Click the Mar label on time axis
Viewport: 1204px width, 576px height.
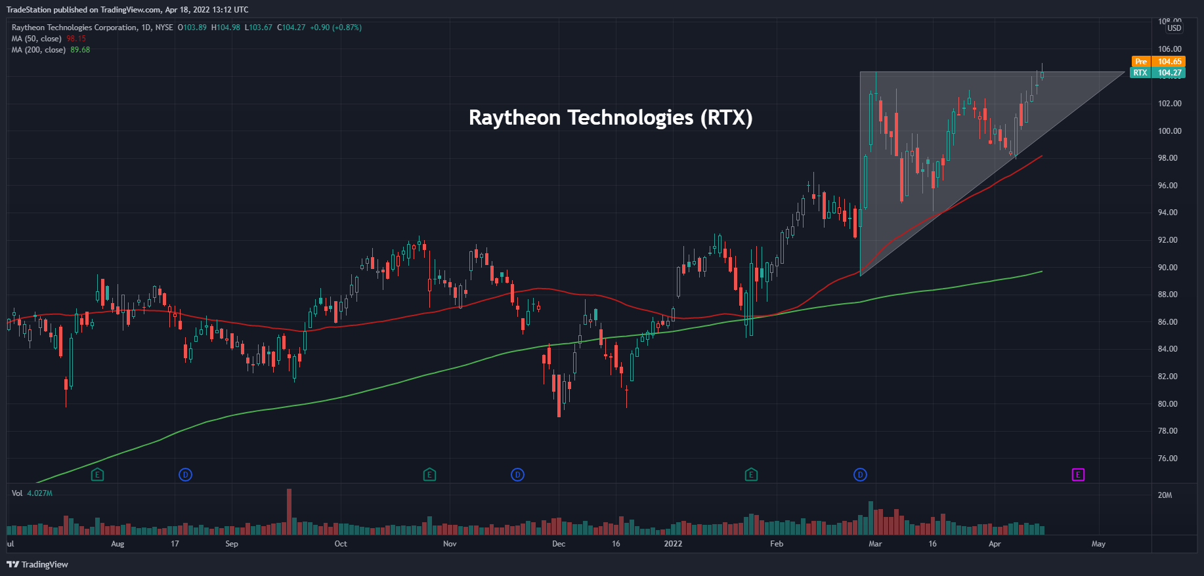tap(875, 544)
